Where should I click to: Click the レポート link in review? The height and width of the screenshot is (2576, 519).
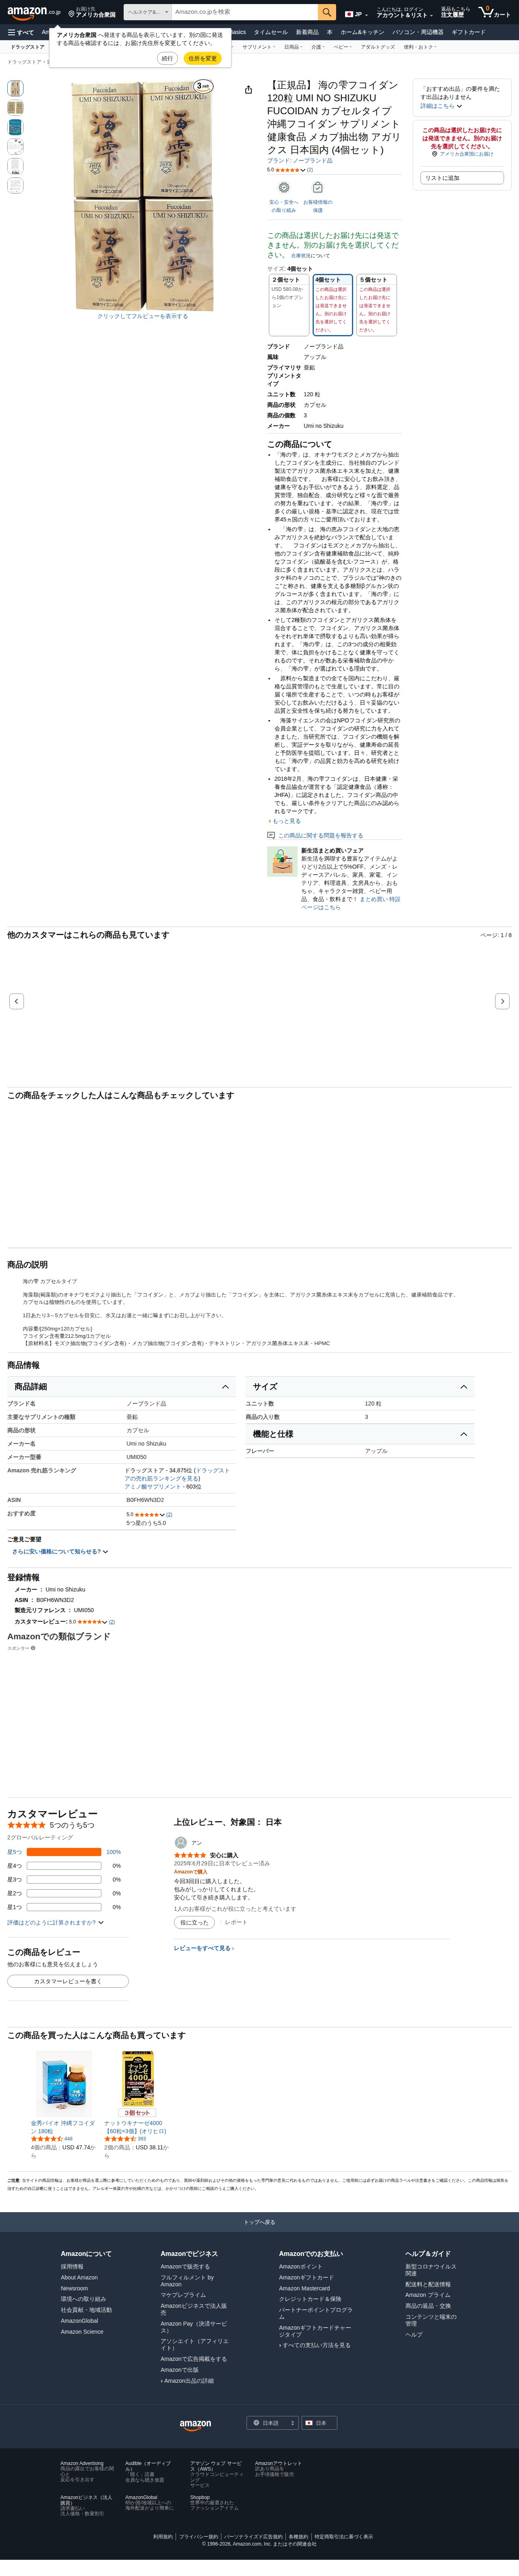coord(236,1923)
